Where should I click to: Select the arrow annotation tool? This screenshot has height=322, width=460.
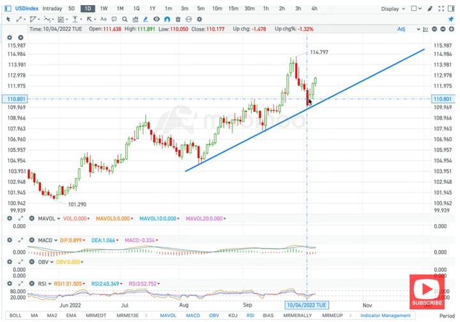[89, 19]
